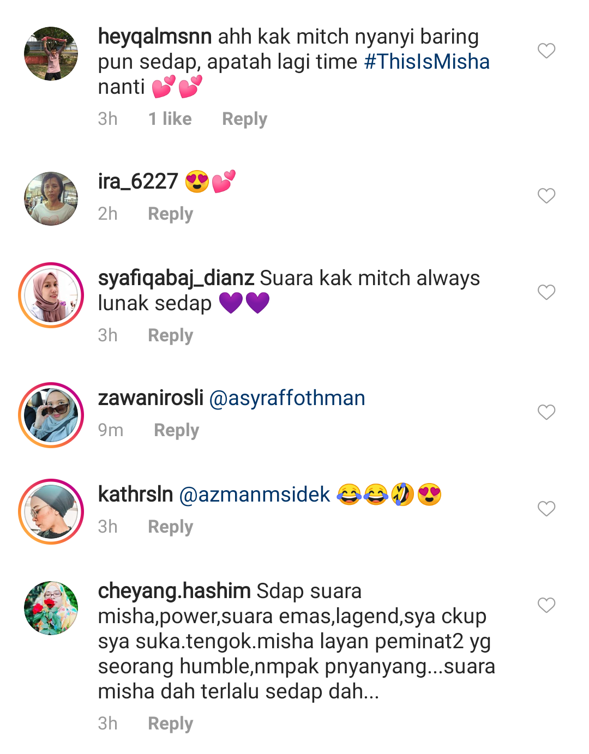Like cheyang.hashim's comment heart
Image resolution: width=589 pixels, height=754 pixels.
tap(546, 605)
